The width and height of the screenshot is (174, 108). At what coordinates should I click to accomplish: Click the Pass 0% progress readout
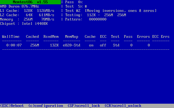click(74, 2)
